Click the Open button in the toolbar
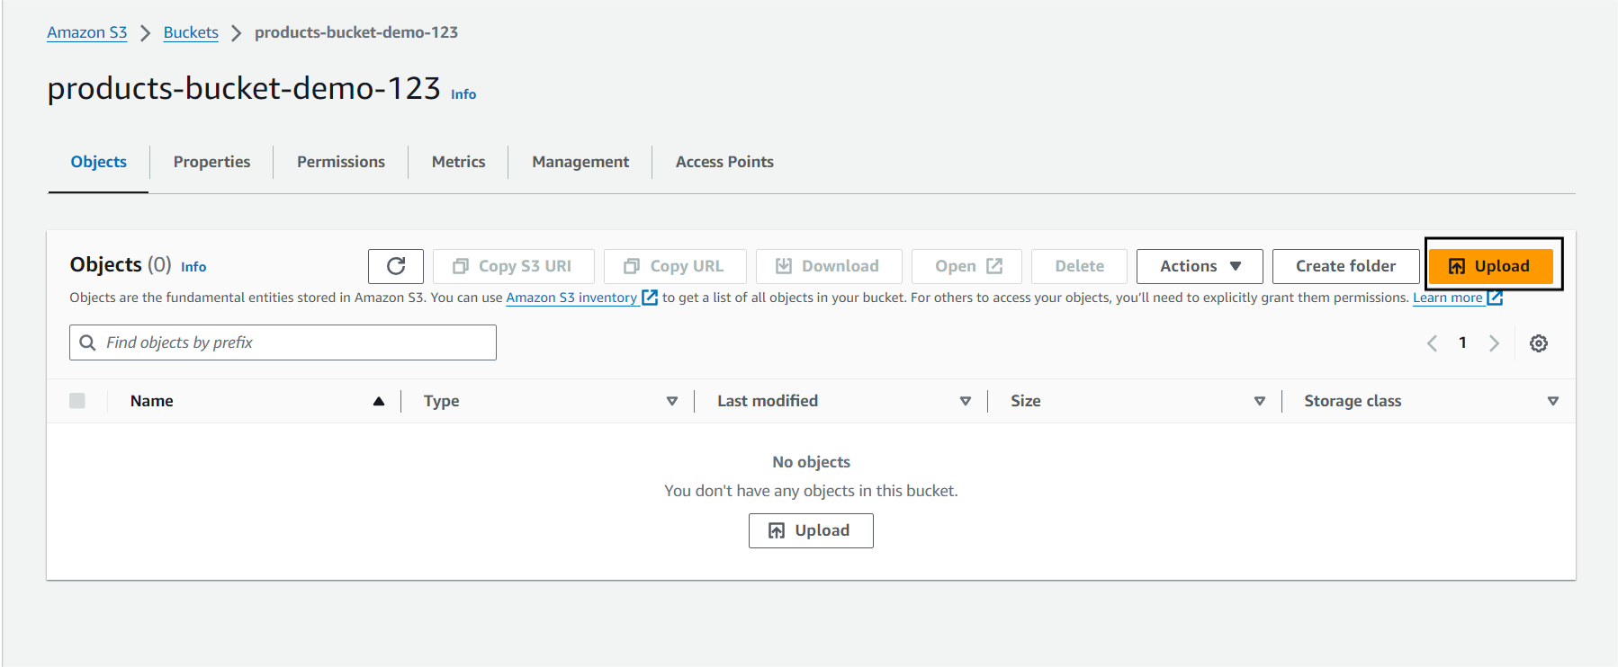 pos(966,266)
